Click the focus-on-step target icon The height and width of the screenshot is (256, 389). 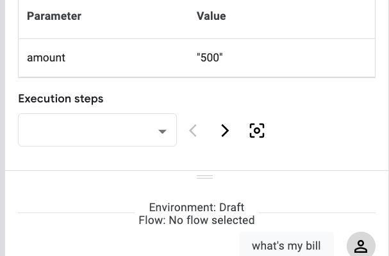coord(257,131)
